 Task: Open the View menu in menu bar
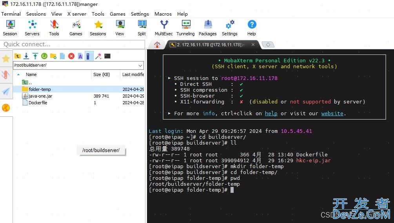pos(56,14)
